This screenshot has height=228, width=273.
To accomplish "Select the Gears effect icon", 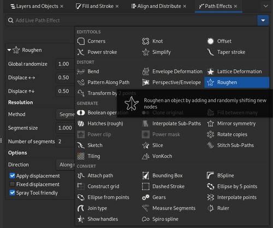I will 146,198.
